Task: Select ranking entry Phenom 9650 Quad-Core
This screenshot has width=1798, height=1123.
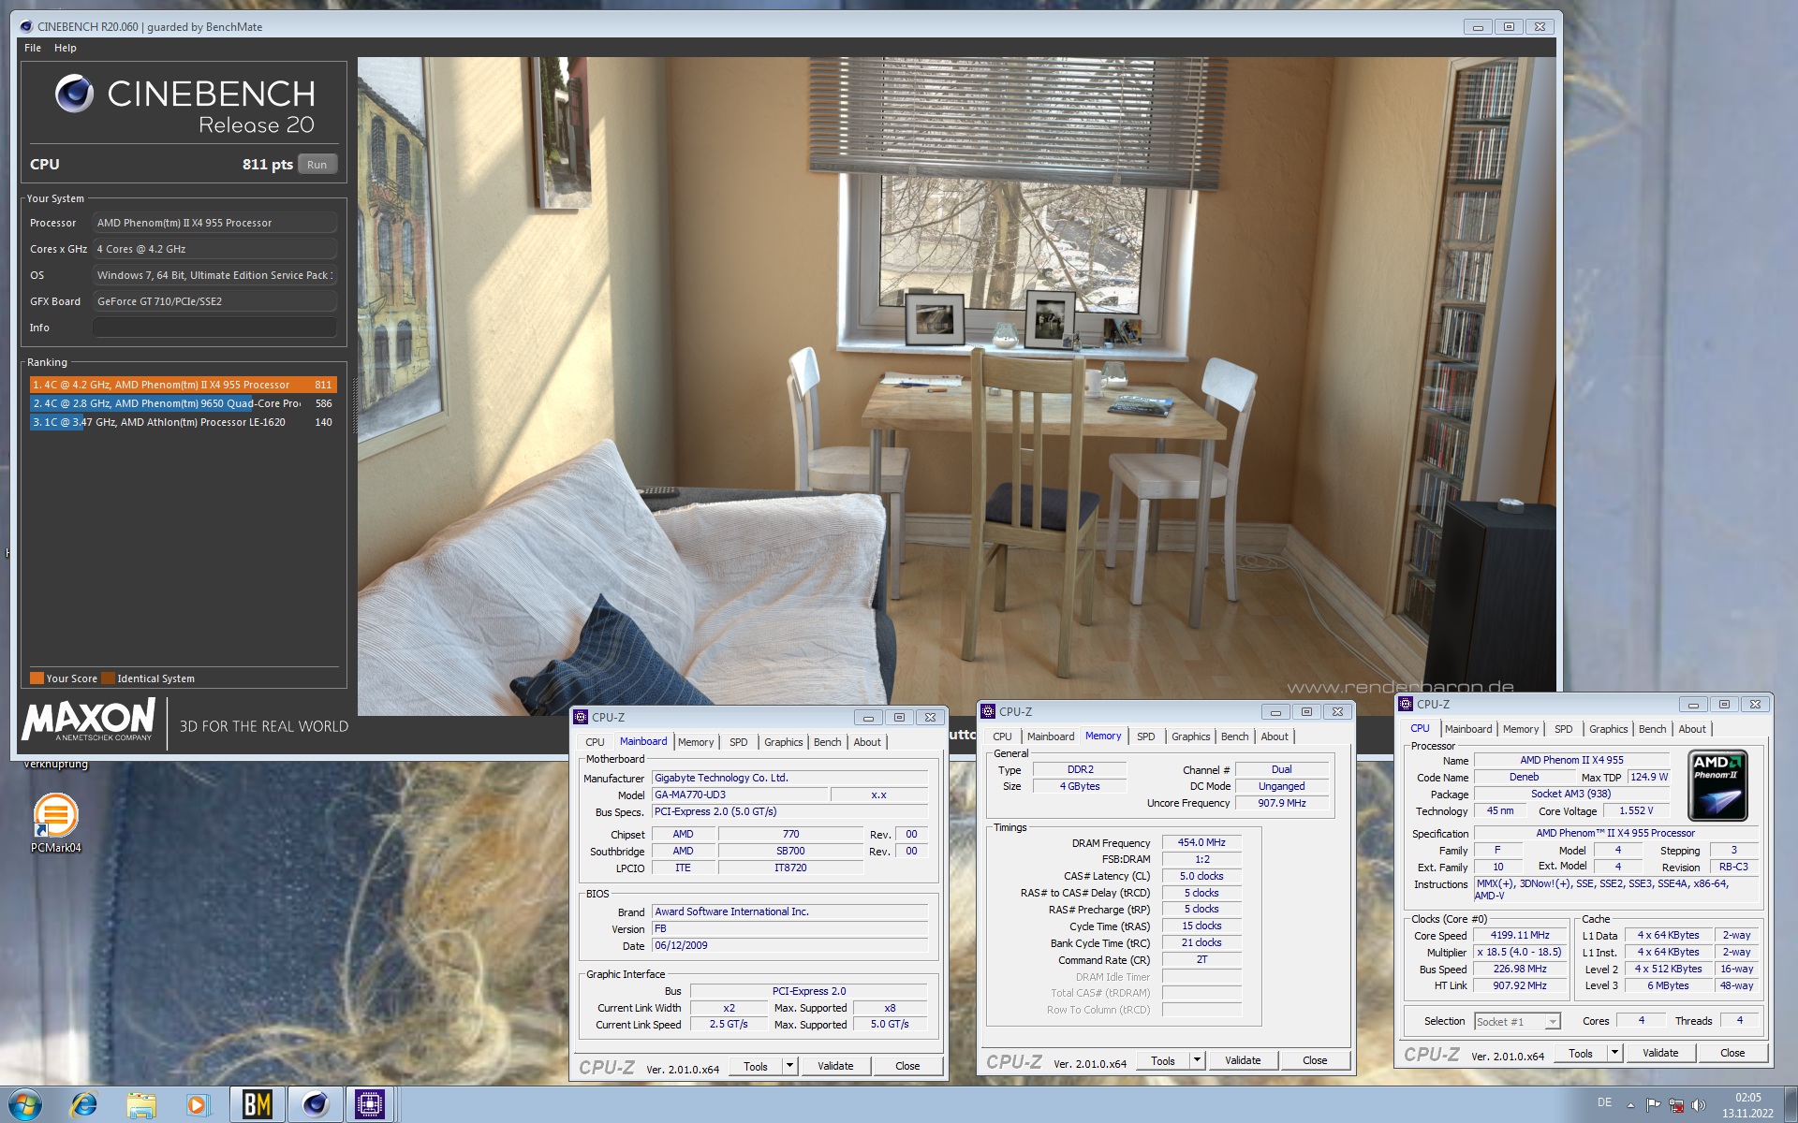Action: (x=183, y=403)
